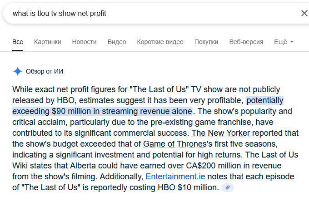
Task: Select the Все tab
Action: tap(18, 42)
